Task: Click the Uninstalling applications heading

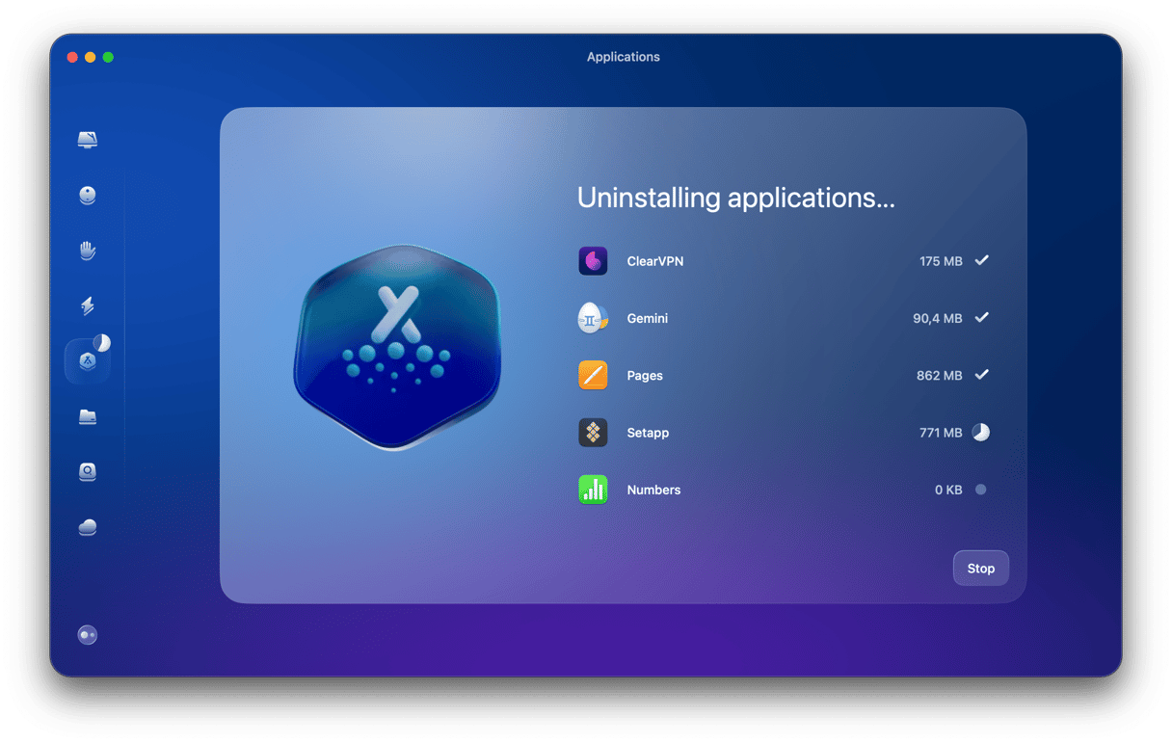Action: click(x=736, y=198)
